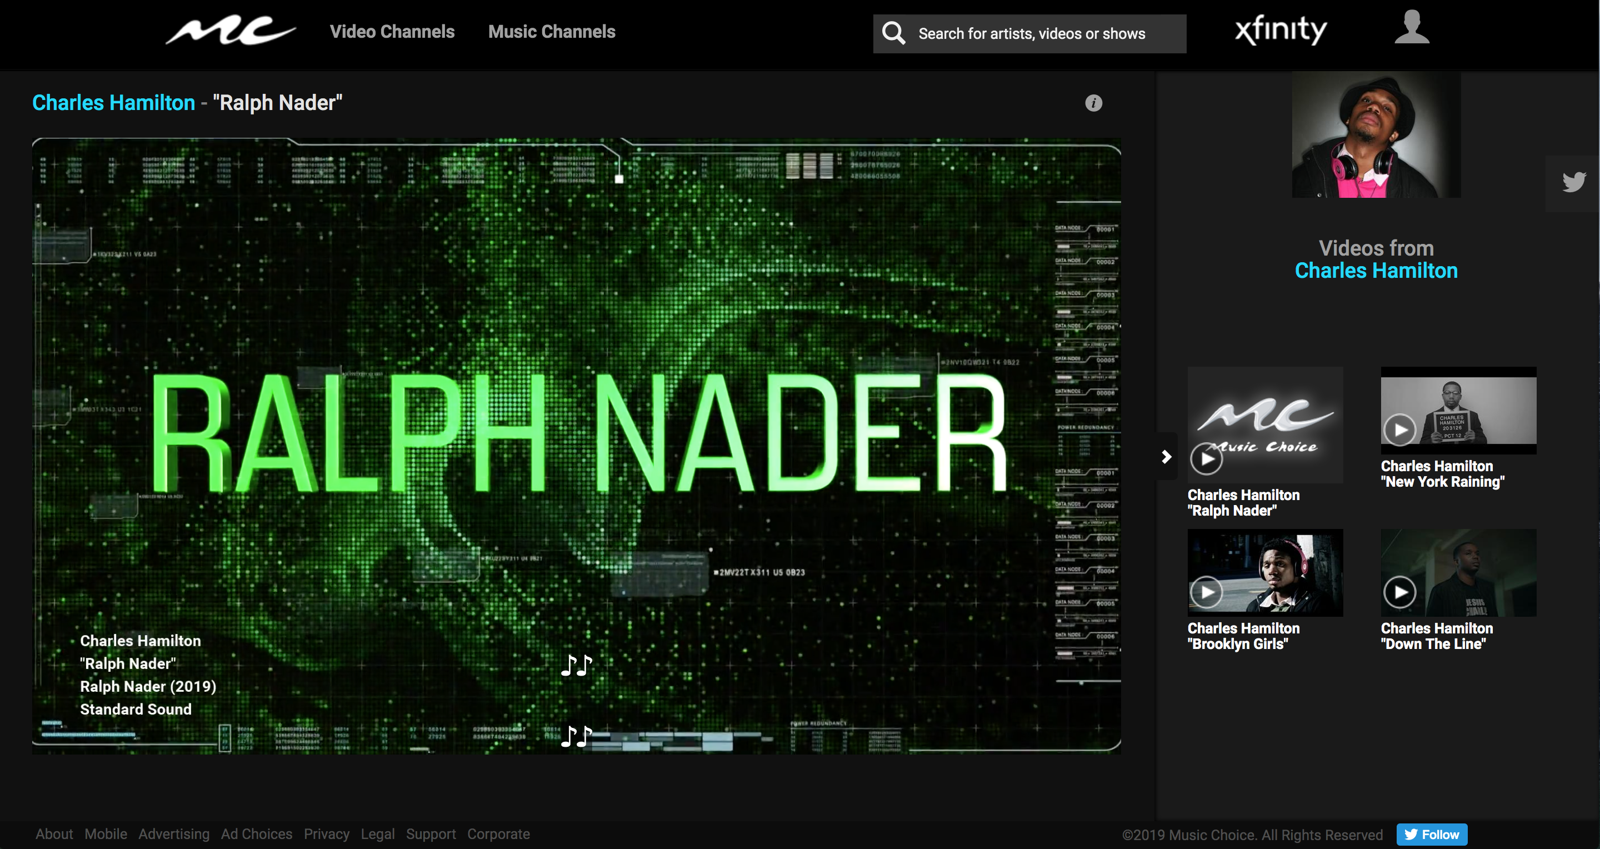Open the user profile icon

click(1412, 27)
